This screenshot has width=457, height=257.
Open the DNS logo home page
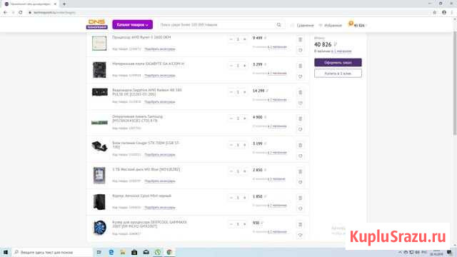97,24
